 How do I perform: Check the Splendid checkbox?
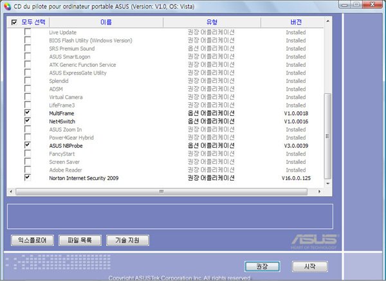(x=28, y=81)
